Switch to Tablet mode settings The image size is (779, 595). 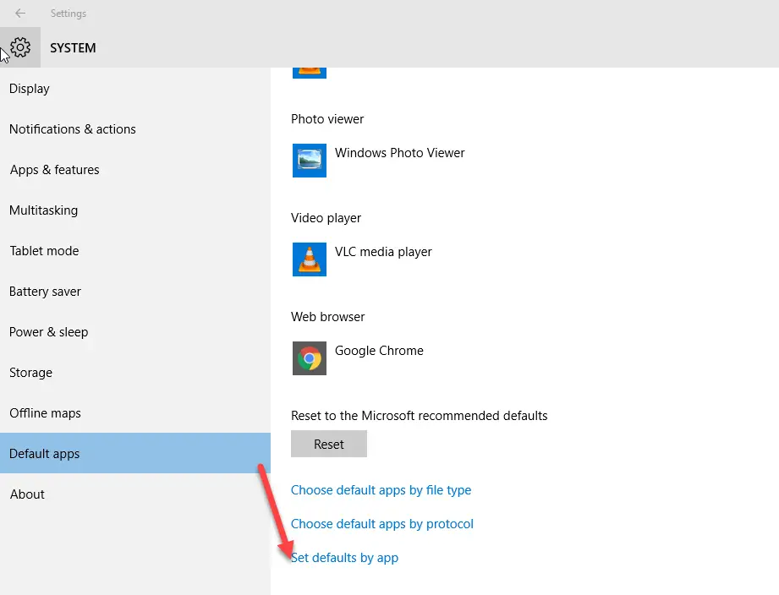[x=44, y=250]
